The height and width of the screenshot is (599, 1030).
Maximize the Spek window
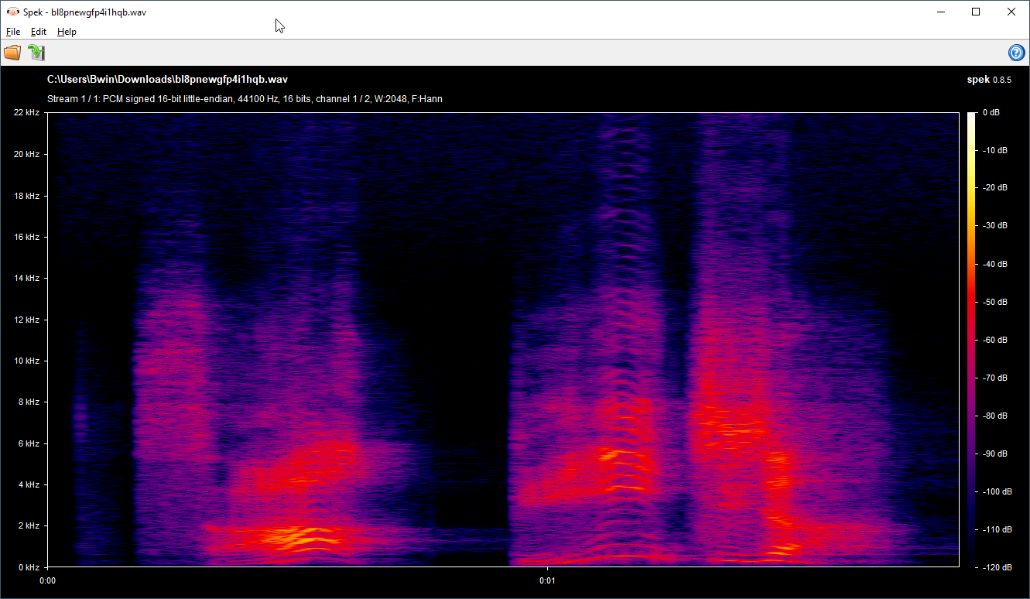976,12
